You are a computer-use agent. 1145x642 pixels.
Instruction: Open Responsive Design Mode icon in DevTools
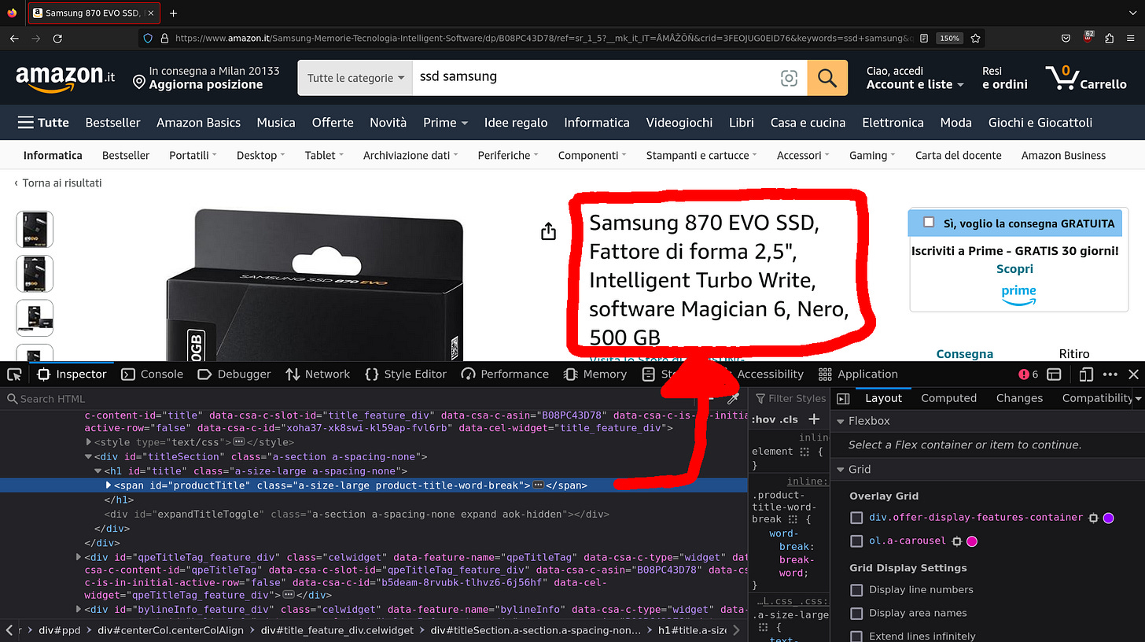coord(1086,374)
